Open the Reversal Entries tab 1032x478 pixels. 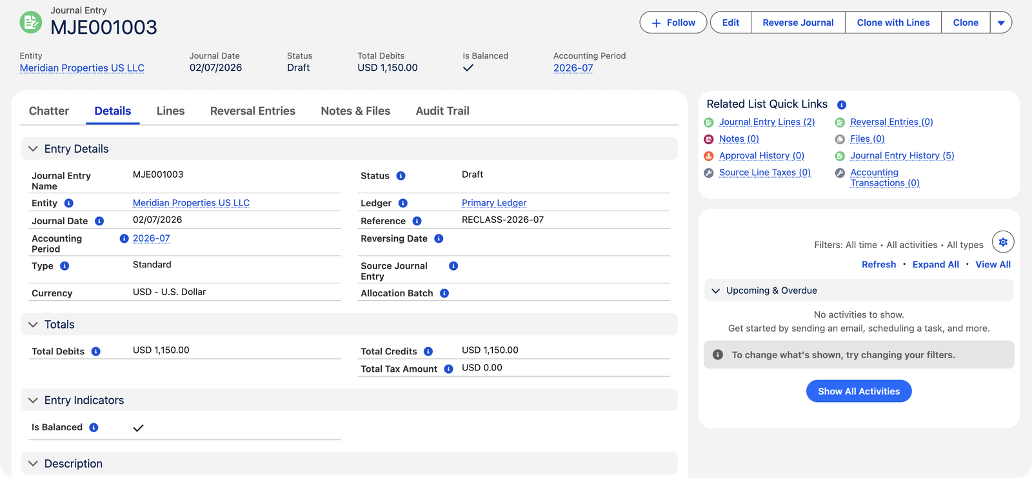pyautogui.click(x=253, y=111)
